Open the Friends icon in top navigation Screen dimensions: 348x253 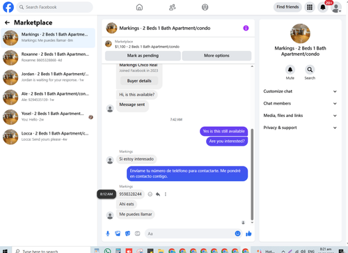pos(172,7)
